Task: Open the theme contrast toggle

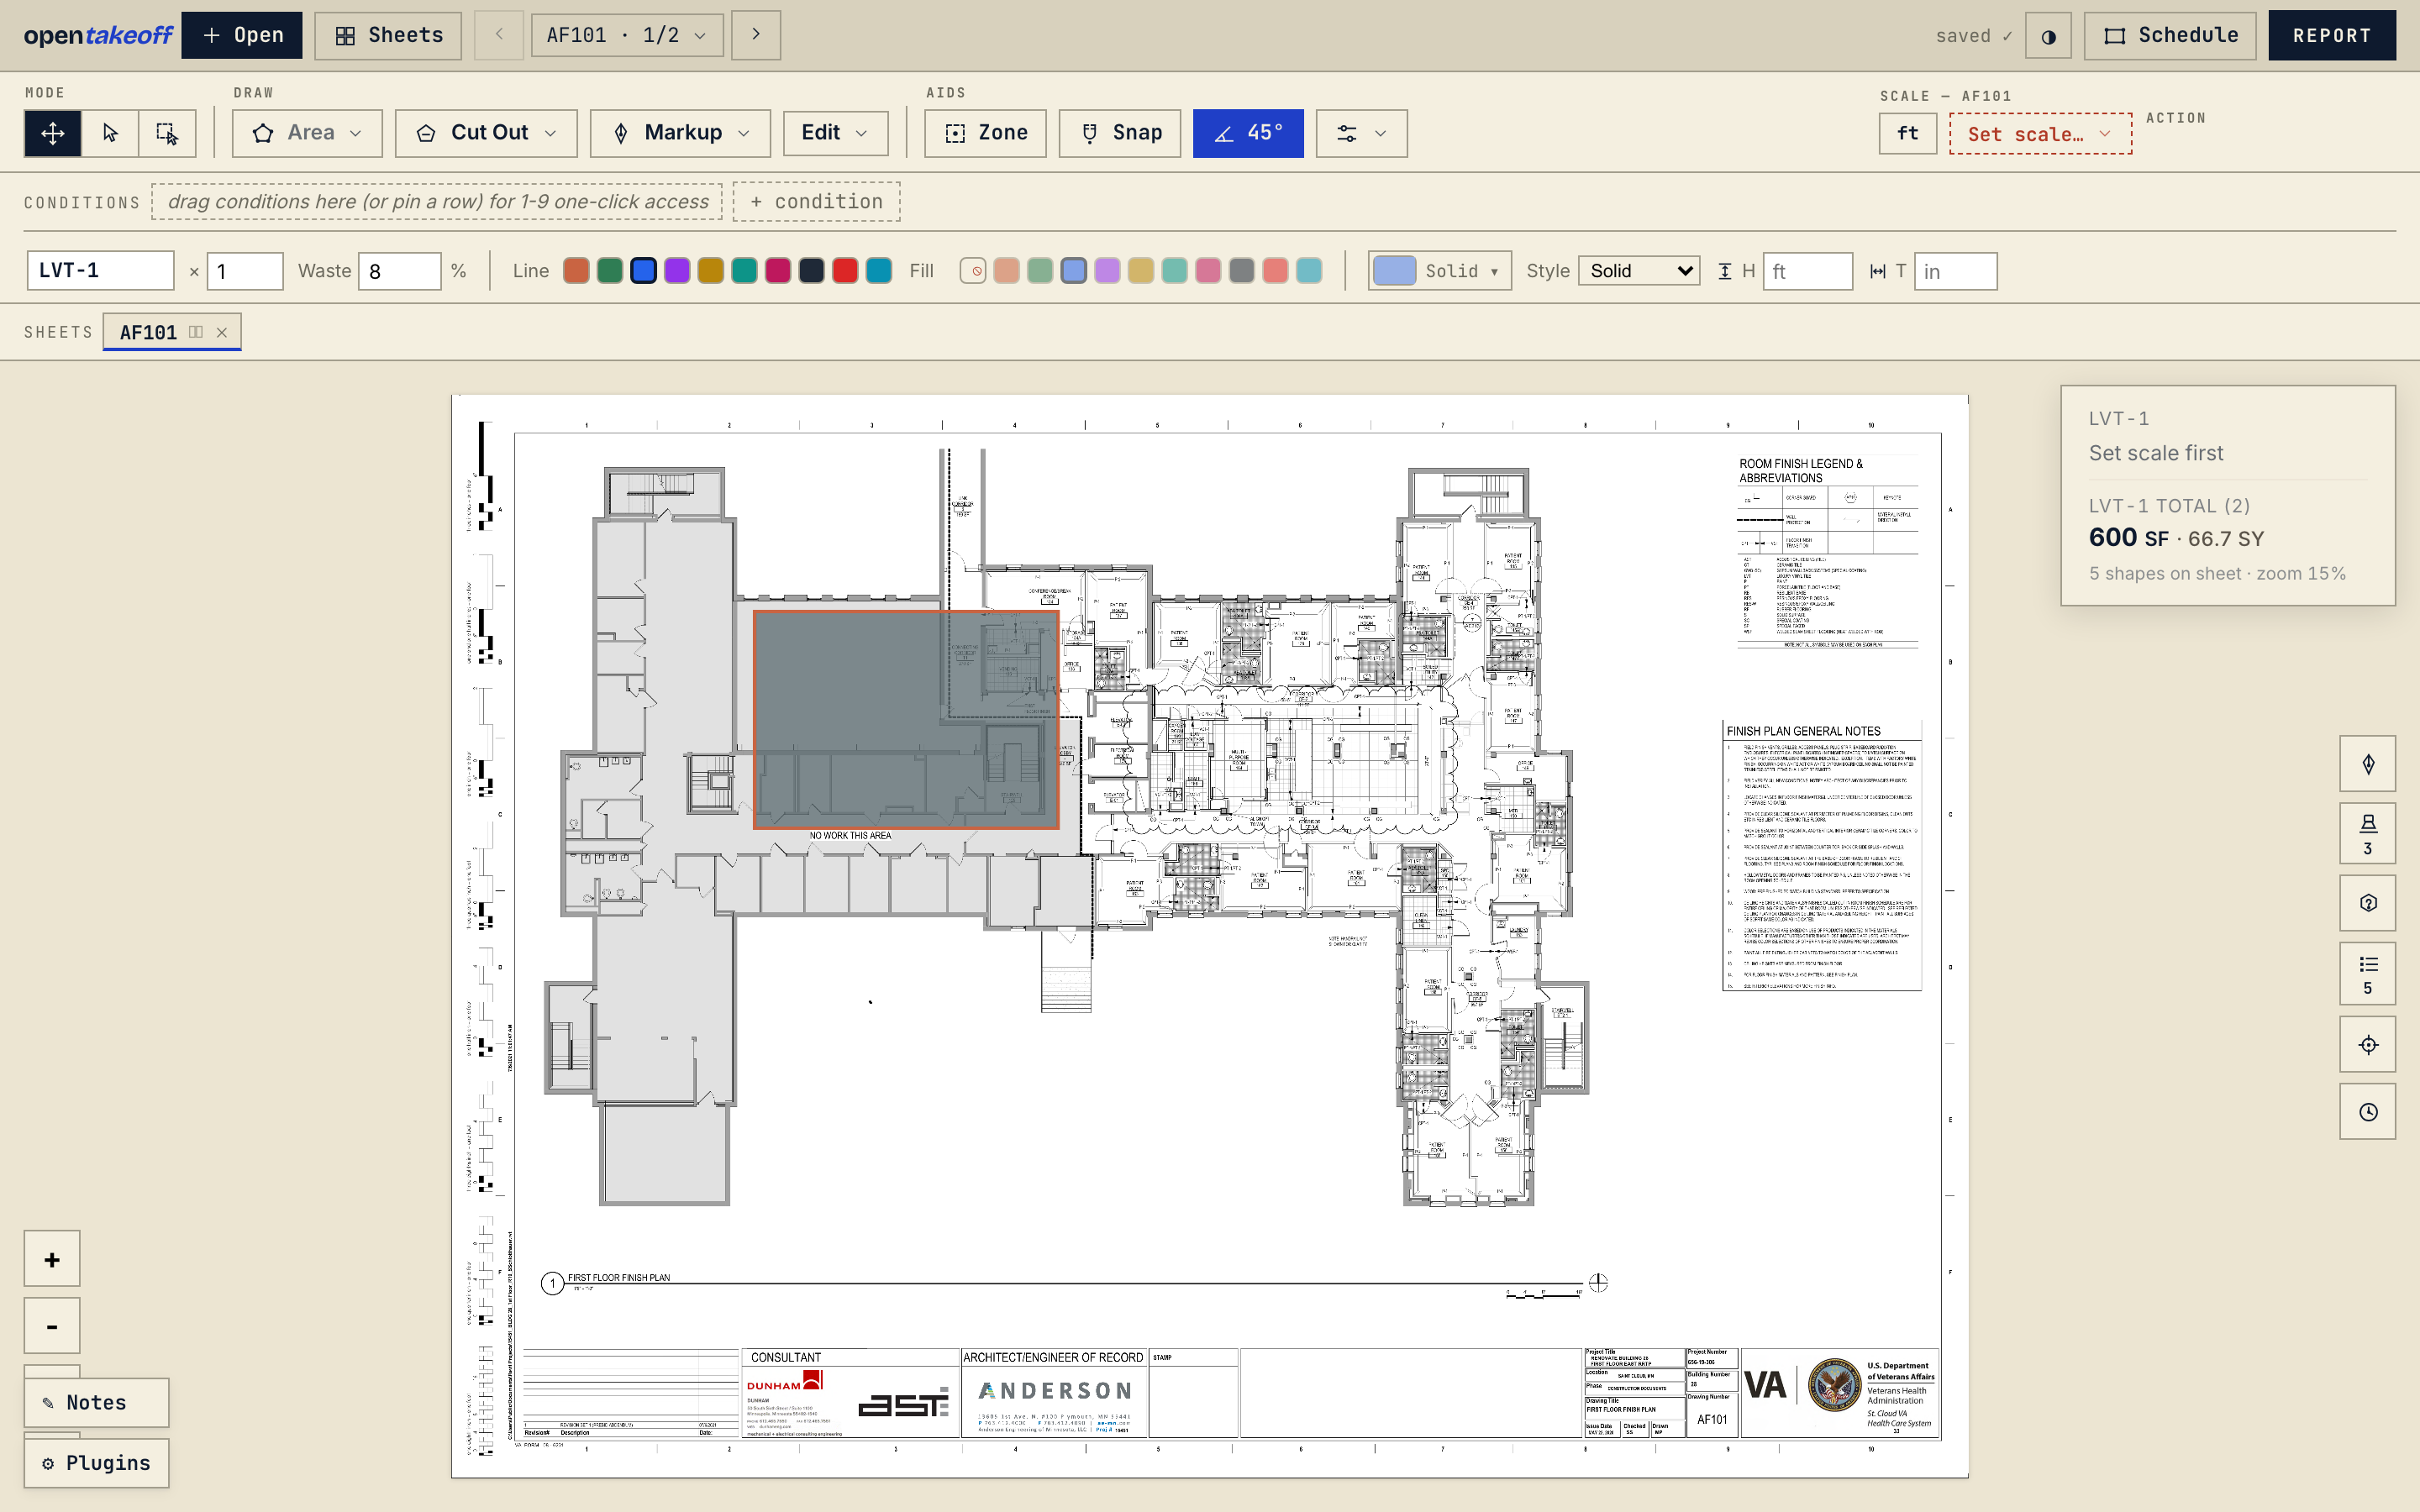Action: (2048, 36)
